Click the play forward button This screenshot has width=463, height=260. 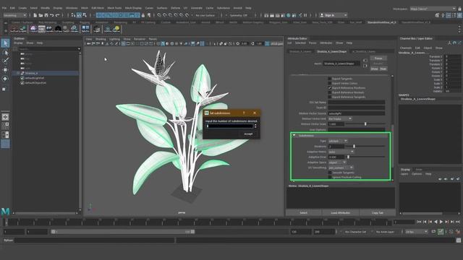441,222
